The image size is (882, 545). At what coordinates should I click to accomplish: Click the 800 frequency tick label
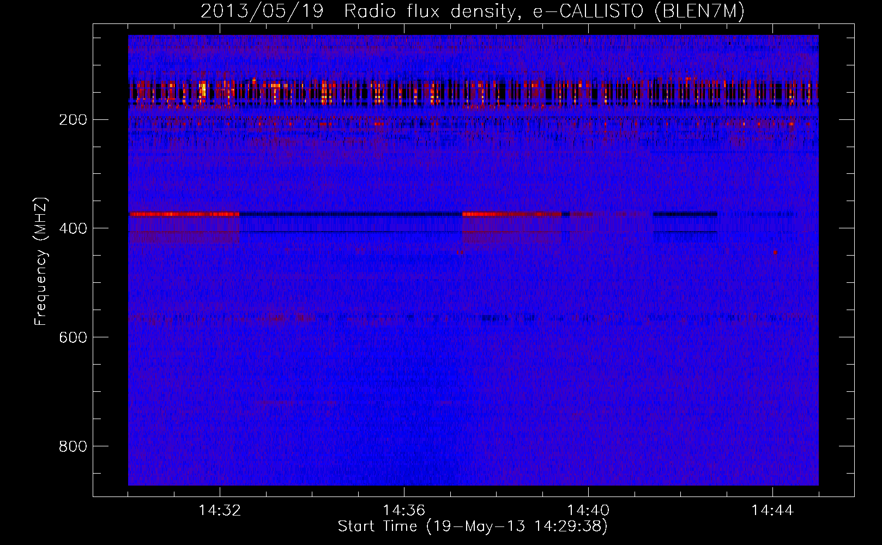point(73,446)
